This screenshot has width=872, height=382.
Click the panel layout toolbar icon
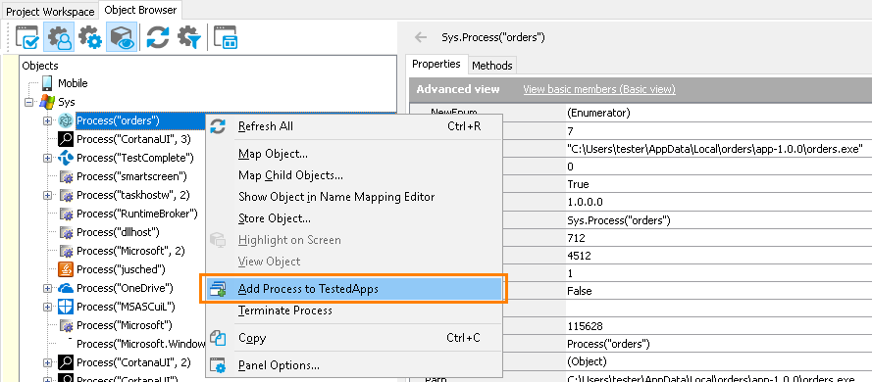pos(226,37)
